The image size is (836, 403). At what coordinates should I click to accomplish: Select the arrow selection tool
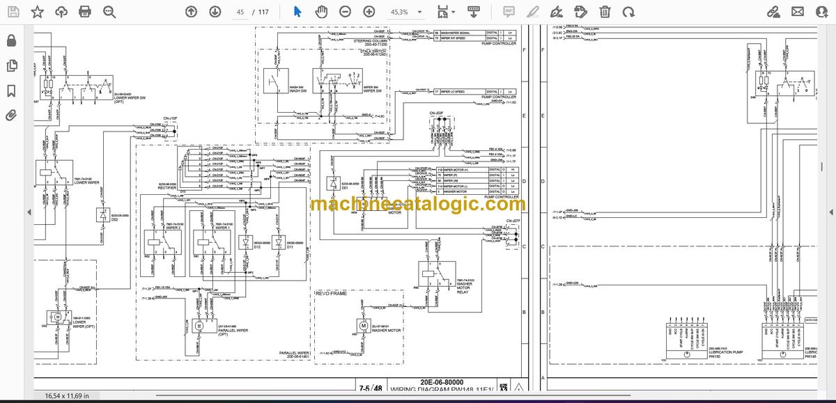(x=297, y=12)
